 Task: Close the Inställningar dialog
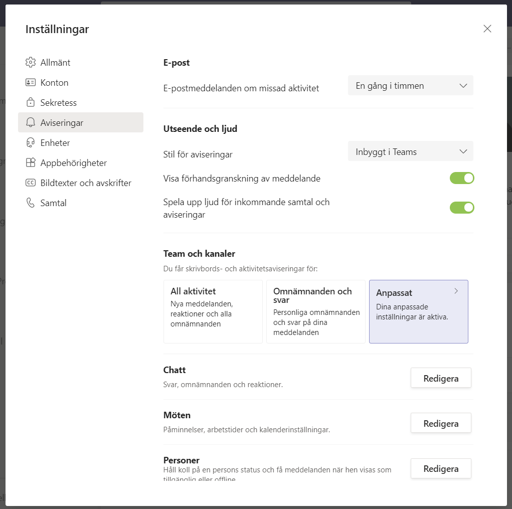pos(487,29)
